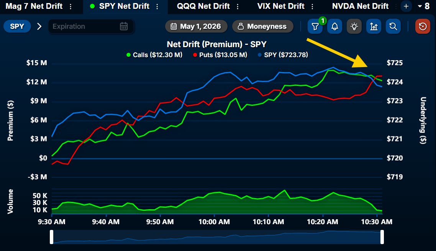
Task: Switch to QQQ Net Drift tab
Action: pyautogui.click(x=203, y=6)
